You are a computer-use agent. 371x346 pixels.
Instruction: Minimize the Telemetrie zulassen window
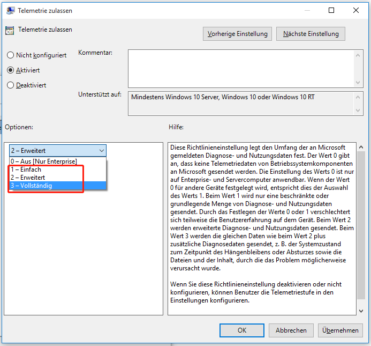tap(307, 10)
